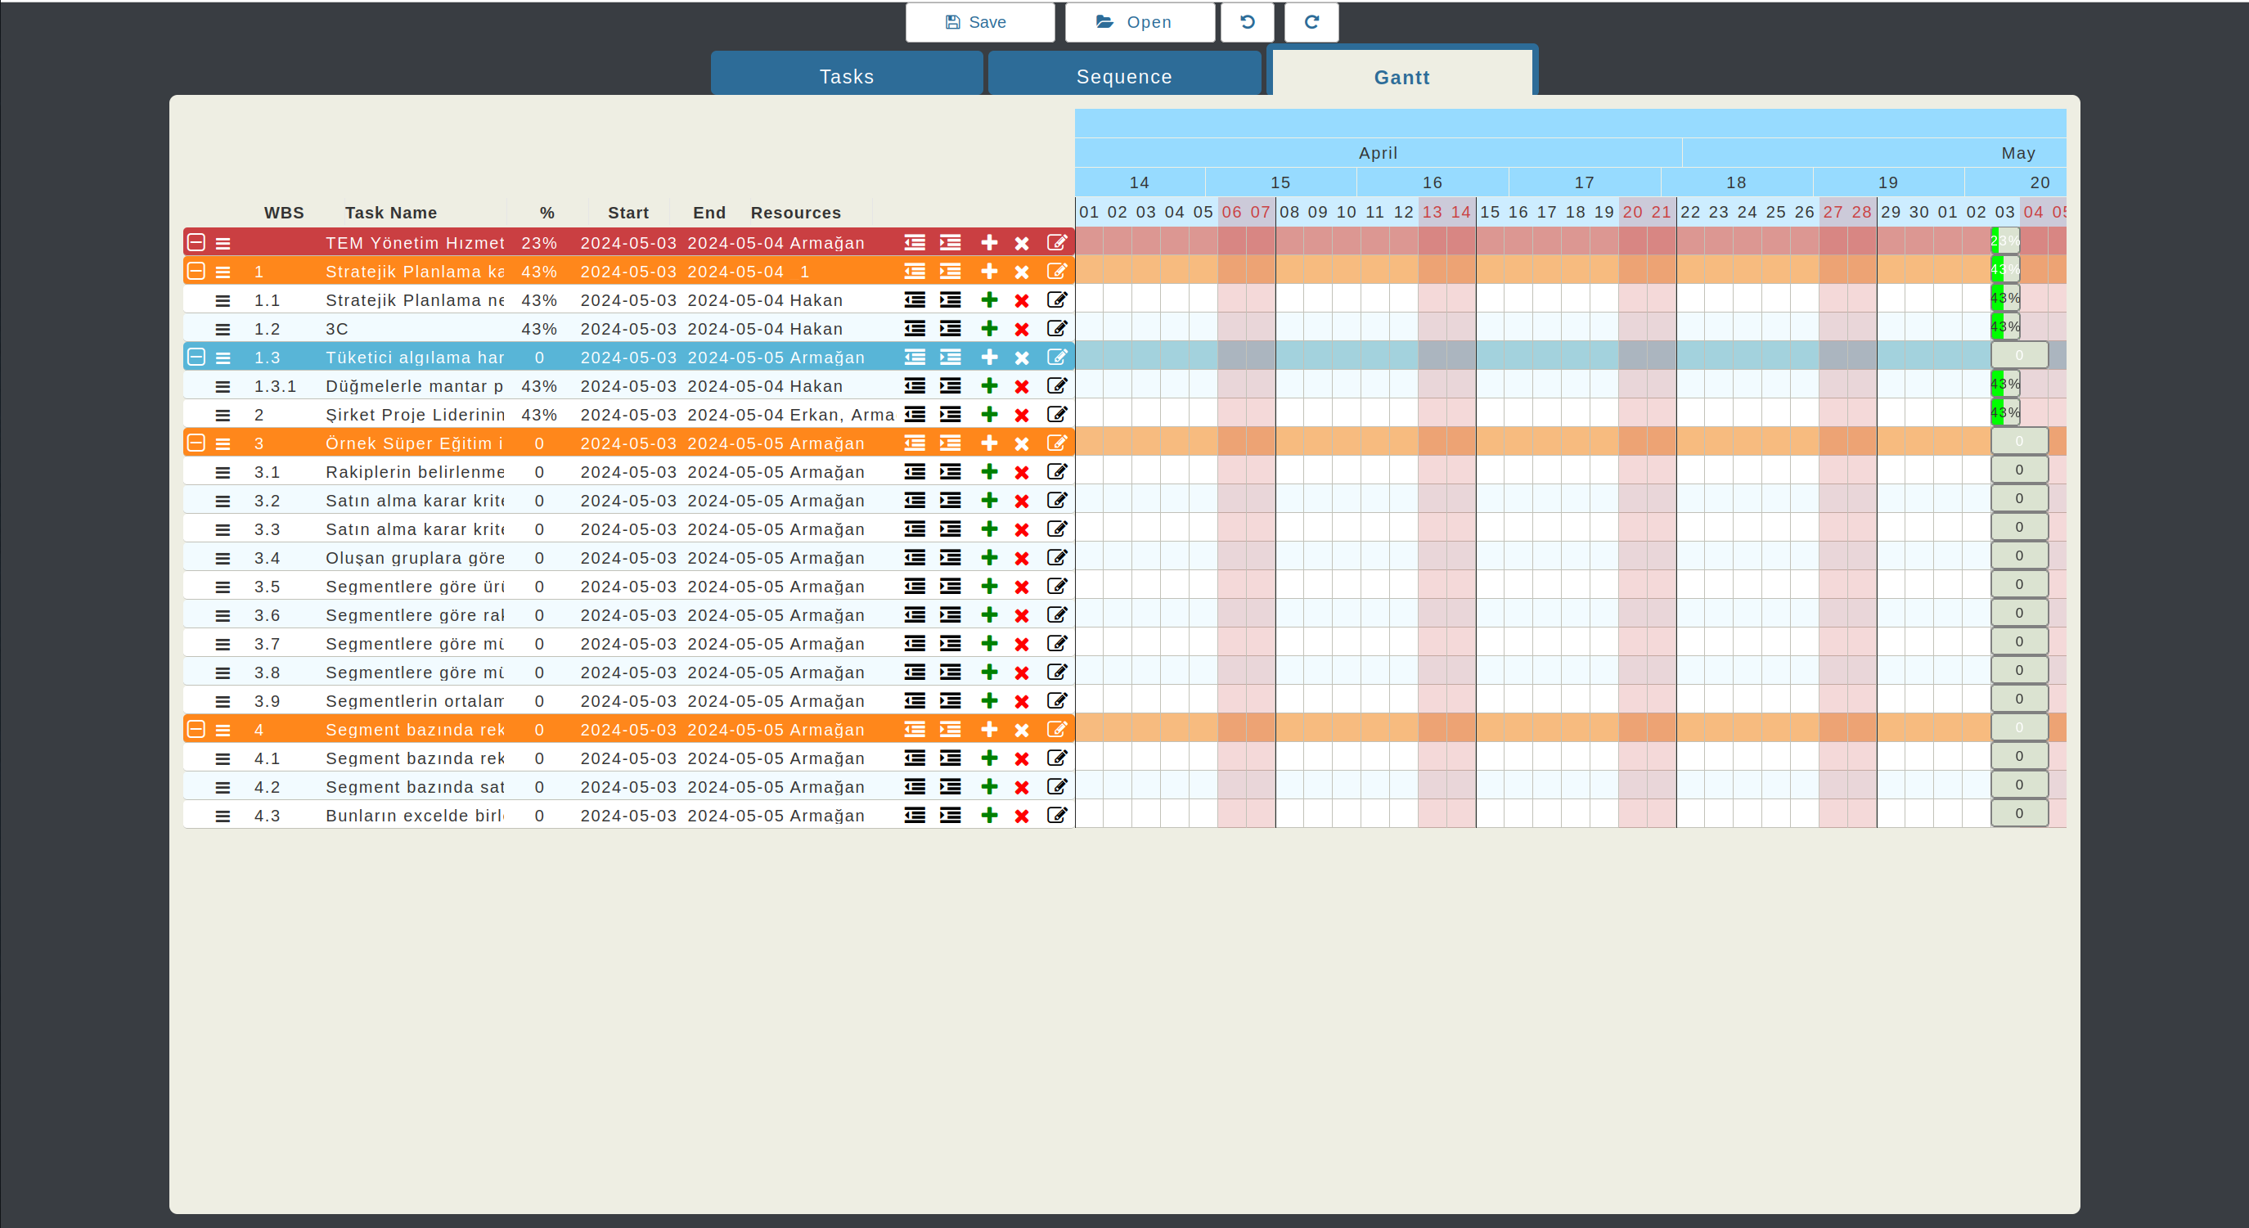This screenshot has width=2249, height=1228.
Task: Switch to the Tasks tab
Action: (x=846, y=77)
